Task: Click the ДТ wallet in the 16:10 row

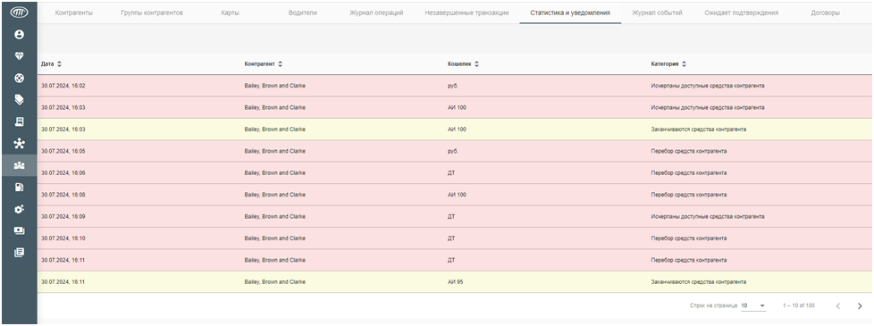Action: [451, 238]
